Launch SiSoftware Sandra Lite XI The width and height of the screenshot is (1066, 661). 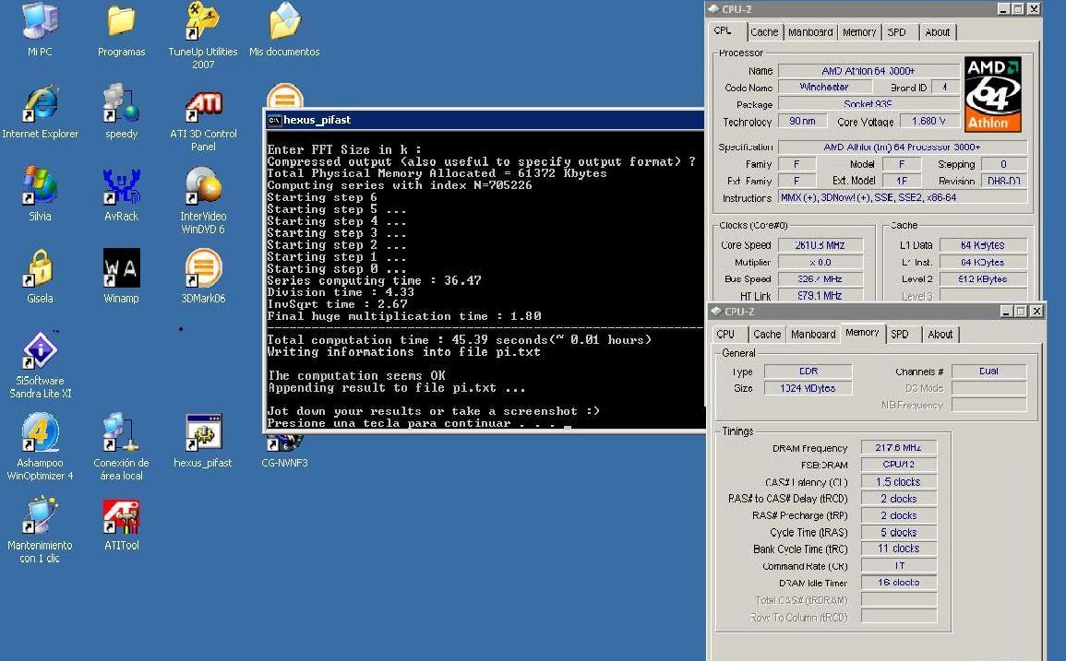40,365
